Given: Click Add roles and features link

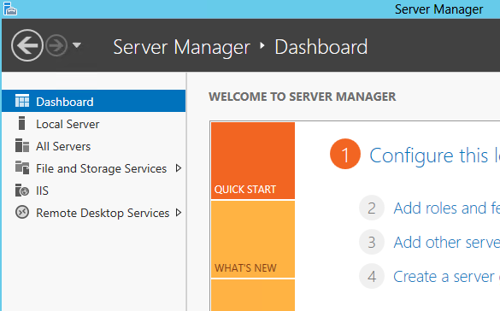Looking at the screenshot, I should tap(447, 208).
